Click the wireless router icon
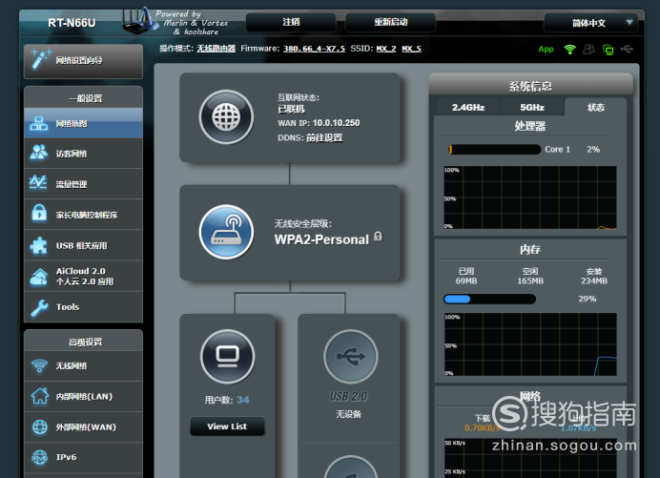The image size is (660, 478). [226, 232]
